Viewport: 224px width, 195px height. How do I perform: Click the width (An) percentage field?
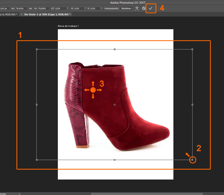22,9
